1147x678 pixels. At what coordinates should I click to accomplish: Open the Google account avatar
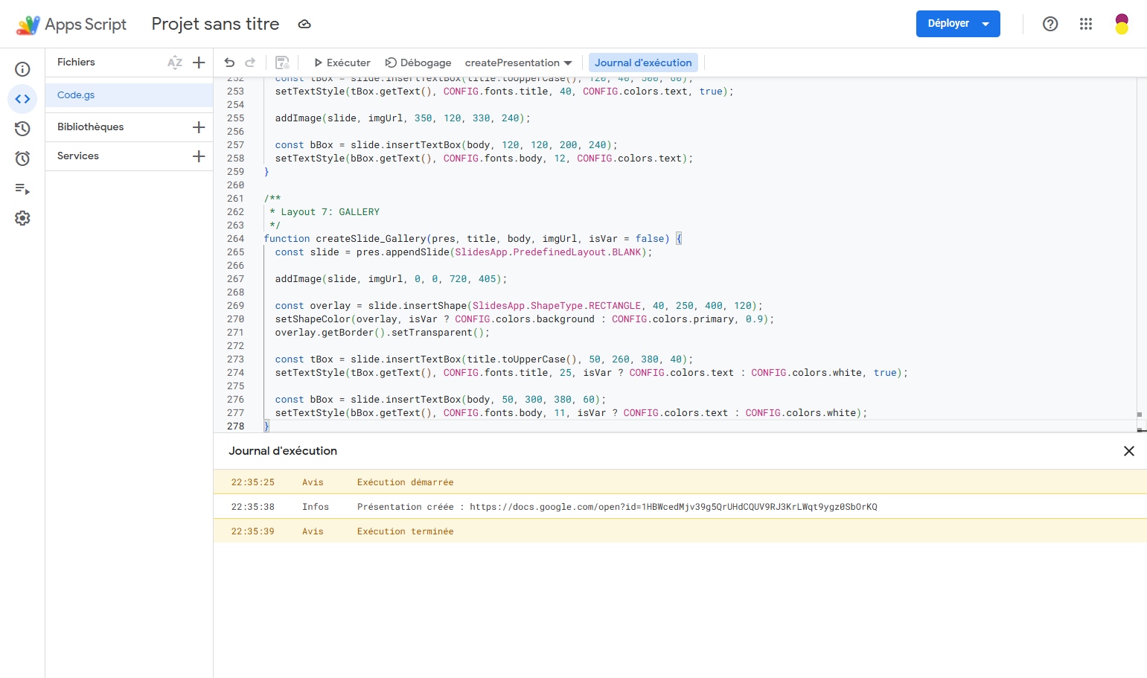point(1122,24)
